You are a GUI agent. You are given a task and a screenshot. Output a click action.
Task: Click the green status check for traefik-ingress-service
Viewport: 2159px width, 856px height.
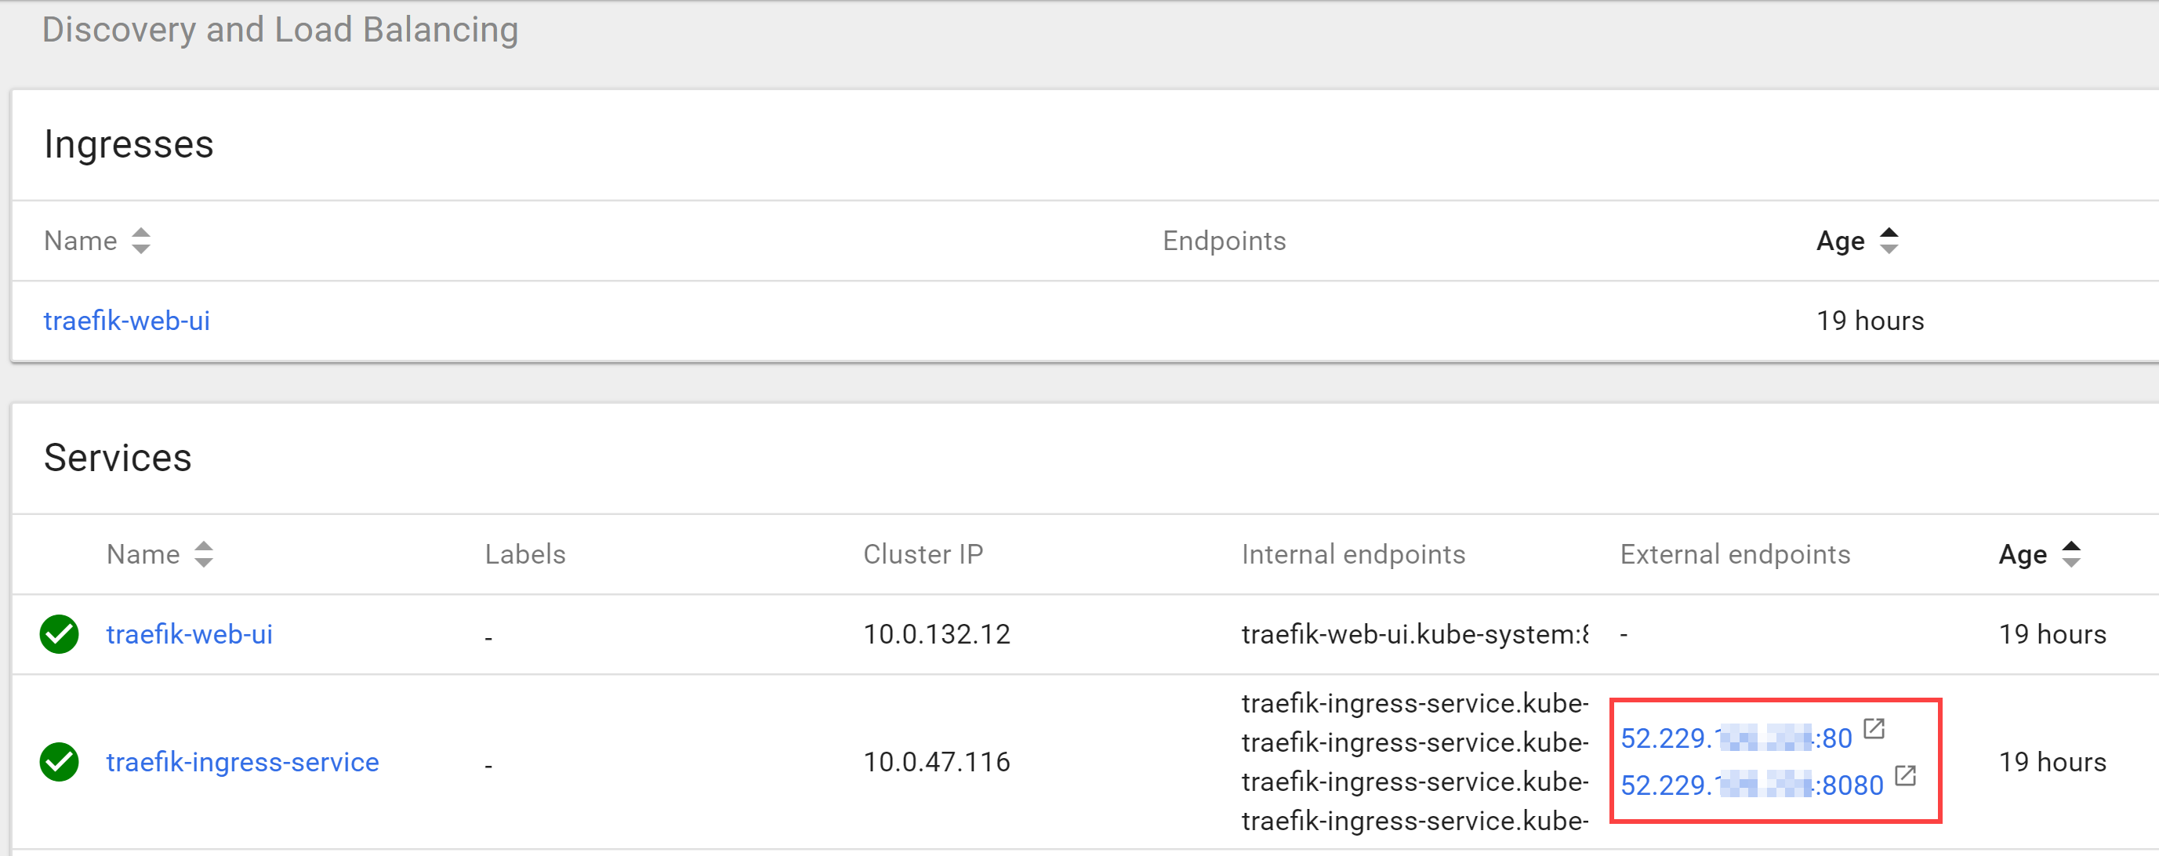[60, 762]
